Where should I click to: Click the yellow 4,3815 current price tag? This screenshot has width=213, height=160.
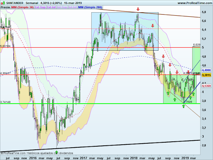(206, 75)
